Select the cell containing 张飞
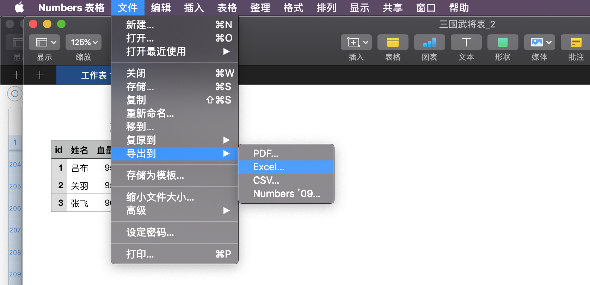The image size is (590, 285). (80, 203)
